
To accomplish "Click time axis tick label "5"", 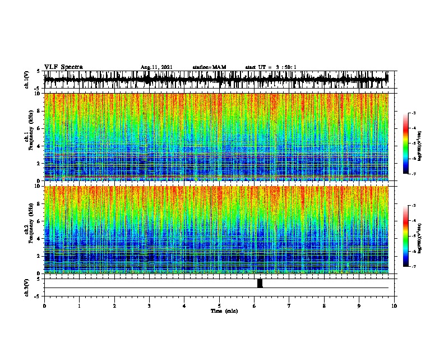I will click(219, 306).
